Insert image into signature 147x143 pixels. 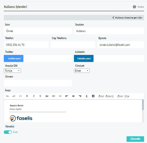[47, 96]
